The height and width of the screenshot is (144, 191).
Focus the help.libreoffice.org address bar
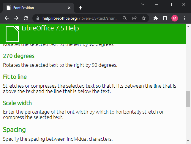pyautogui.click(x=80, y=18)
